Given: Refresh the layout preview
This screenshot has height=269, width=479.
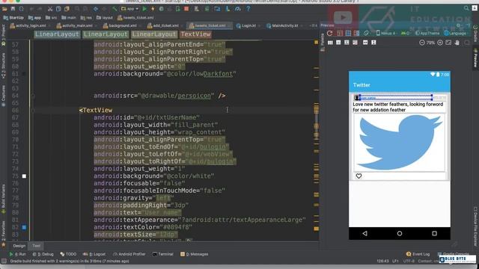Looking at the screenshot, I should (329, 33).
